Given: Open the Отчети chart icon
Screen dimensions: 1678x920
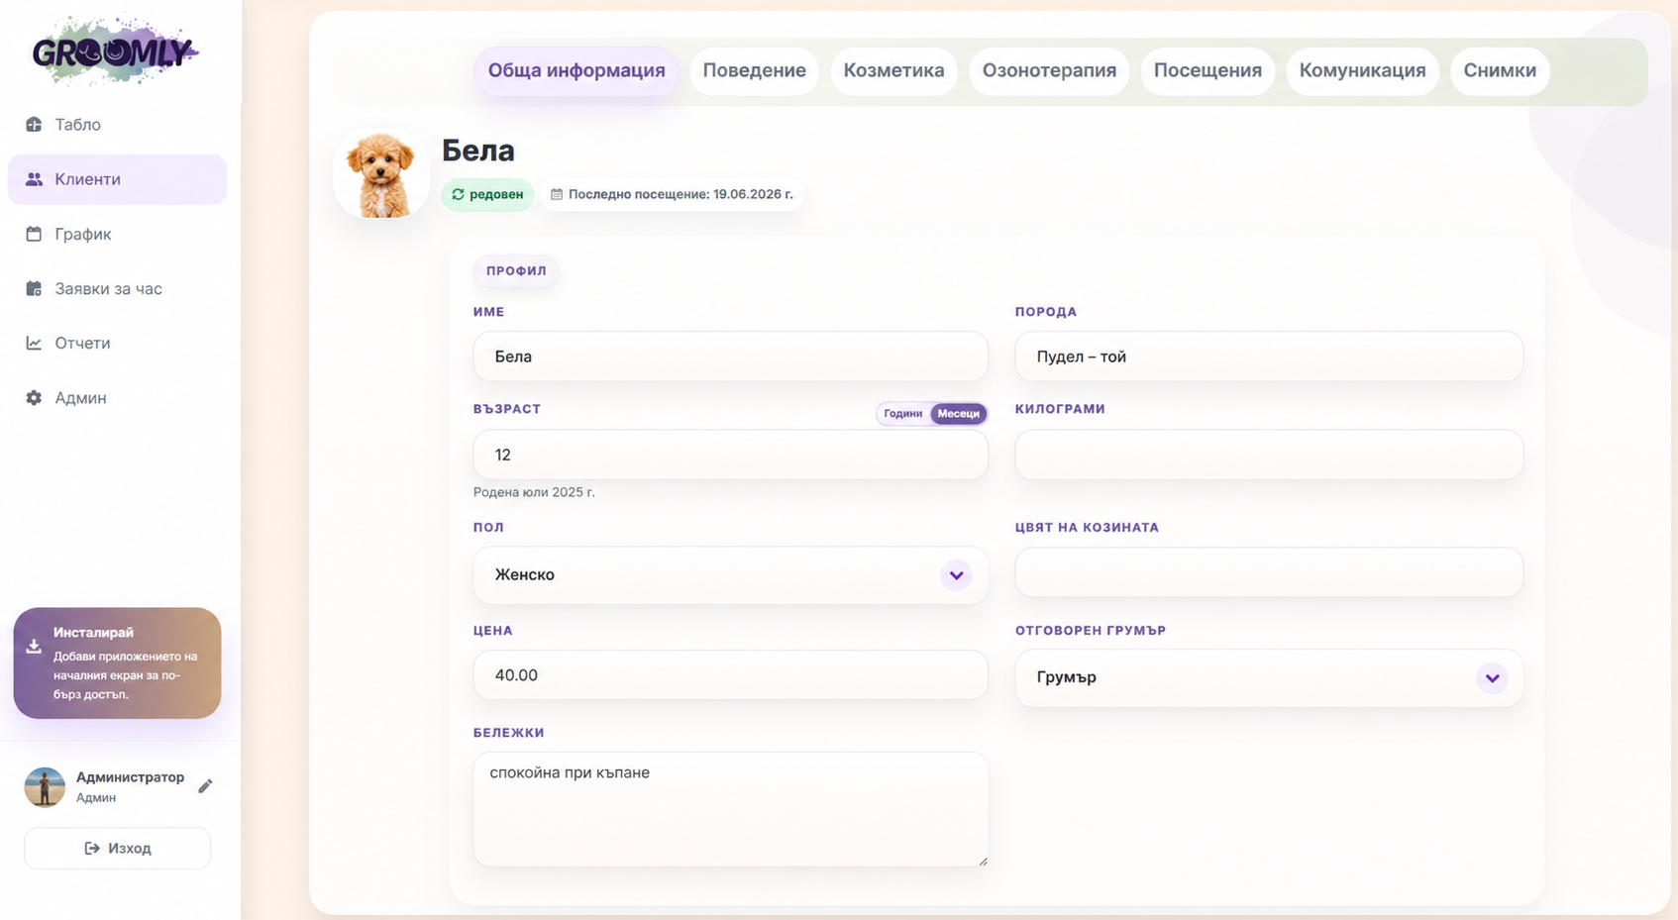Looking at the screenshot, I should pos(34,343).
